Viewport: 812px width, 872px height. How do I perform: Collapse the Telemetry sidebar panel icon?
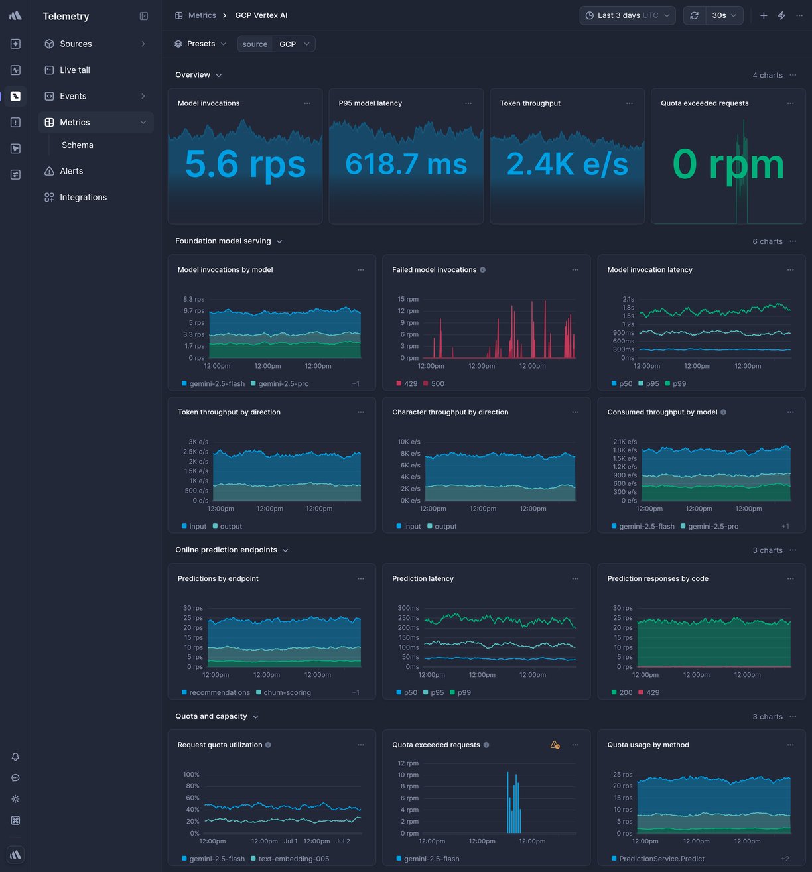point(144,16)
